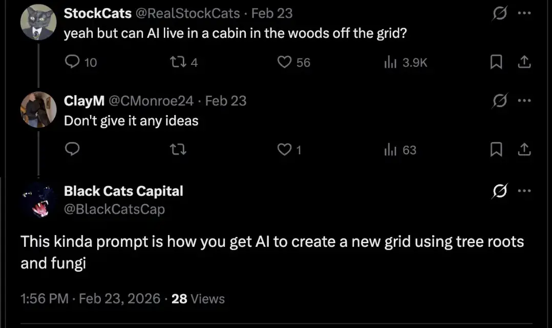Open more options for ClayM's tweet
The image size is (552, 328).
click(524, 101)
